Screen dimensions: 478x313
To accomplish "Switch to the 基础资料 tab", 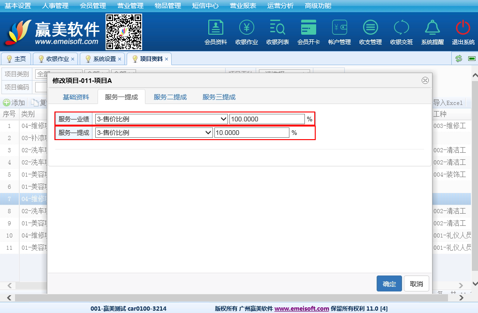I will tap(76, 97).
